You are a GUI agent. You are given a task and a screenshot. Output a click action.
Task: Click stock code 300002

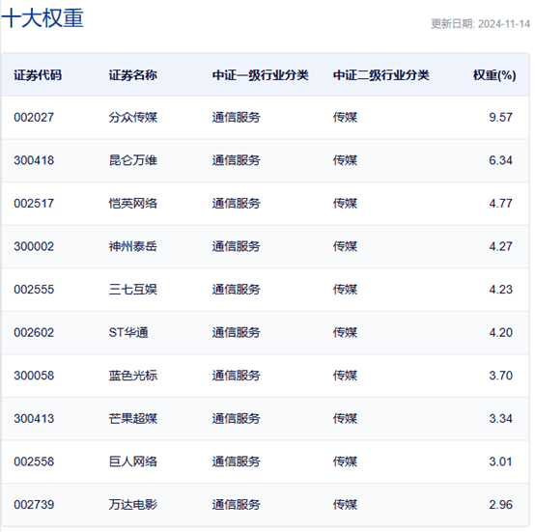click(x=34, y=246)
